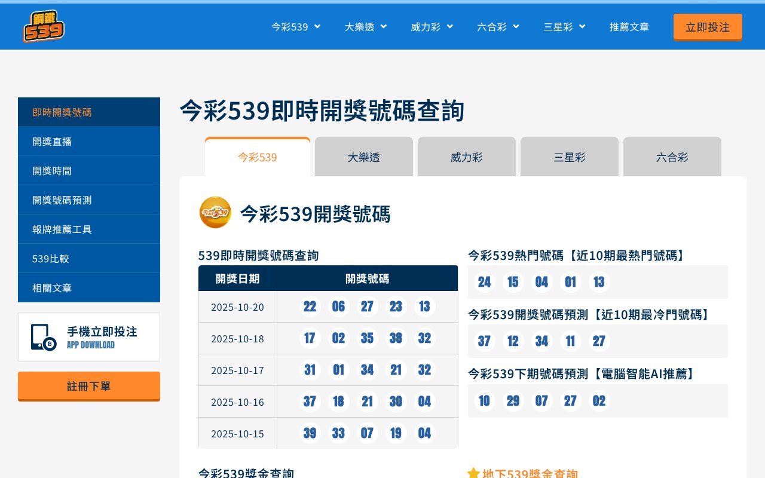Screen dimensions: 765x478
Task: Select lottery ball number 22 from 2025-10-20 row
Action: (310, 307)
